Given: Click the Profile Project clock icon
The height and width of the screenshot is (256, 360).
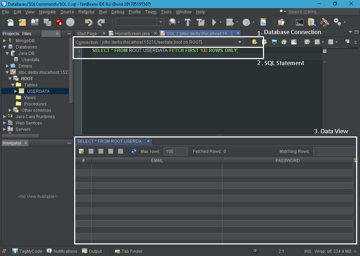Looking at the screenshot, I should pos(246,22).
